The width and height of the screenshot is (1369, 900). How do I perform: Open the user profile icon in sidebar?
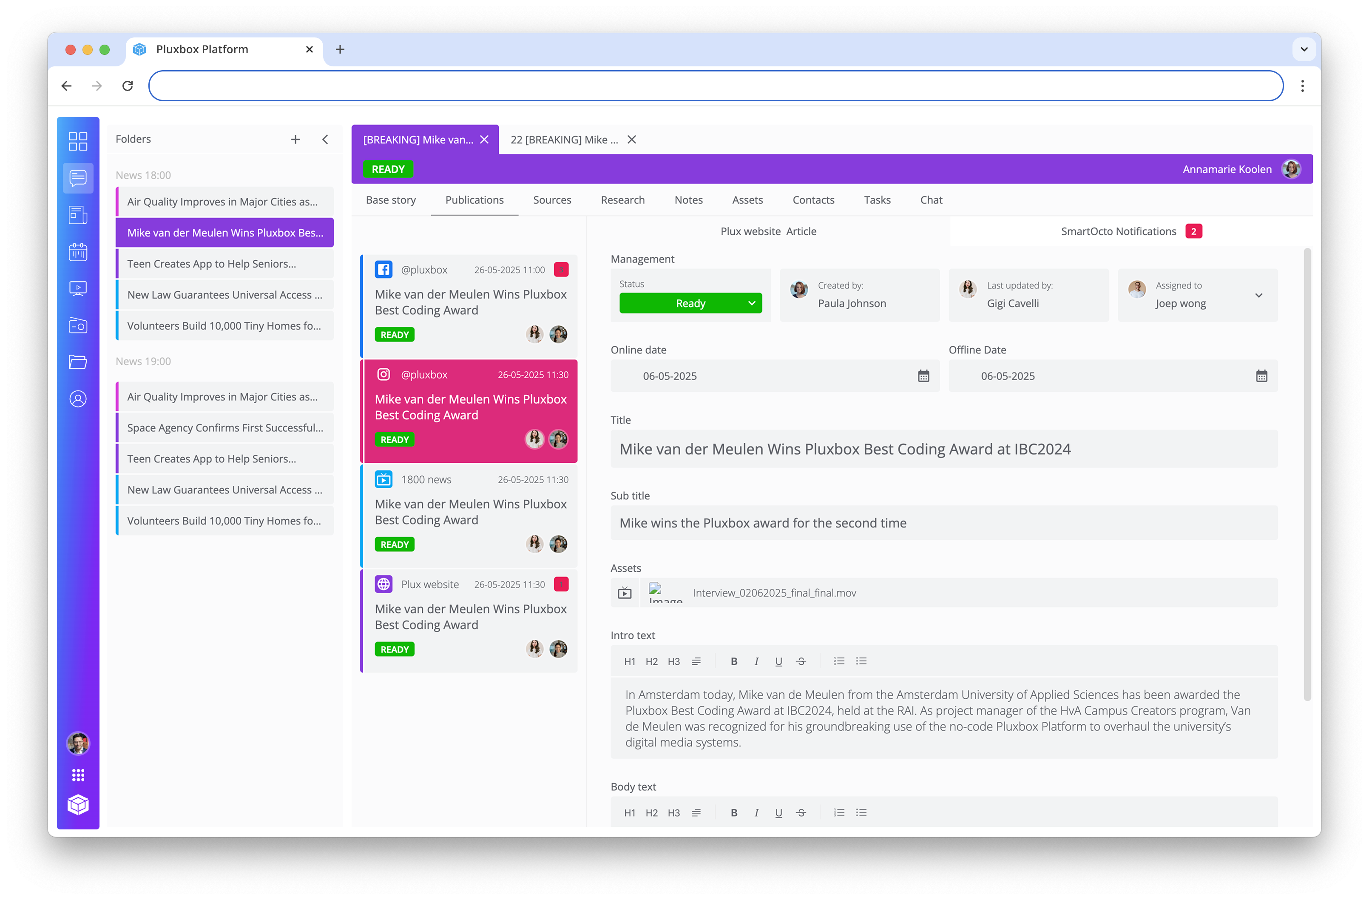pos(78,399)
